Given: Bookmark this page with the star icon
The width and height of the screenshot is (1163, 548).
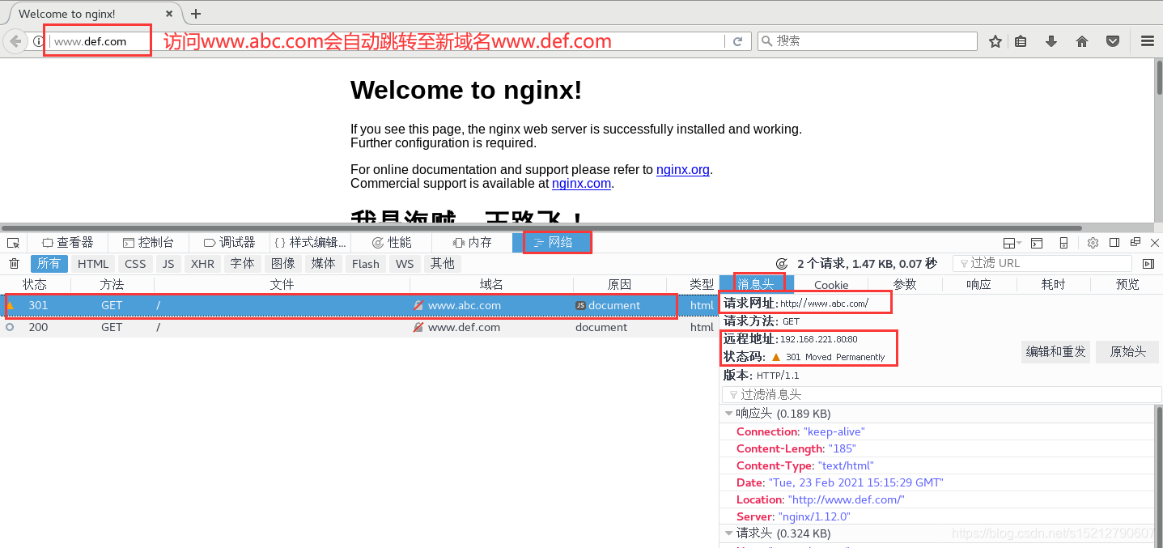Looking at the screenshot, I should point(995,40).
